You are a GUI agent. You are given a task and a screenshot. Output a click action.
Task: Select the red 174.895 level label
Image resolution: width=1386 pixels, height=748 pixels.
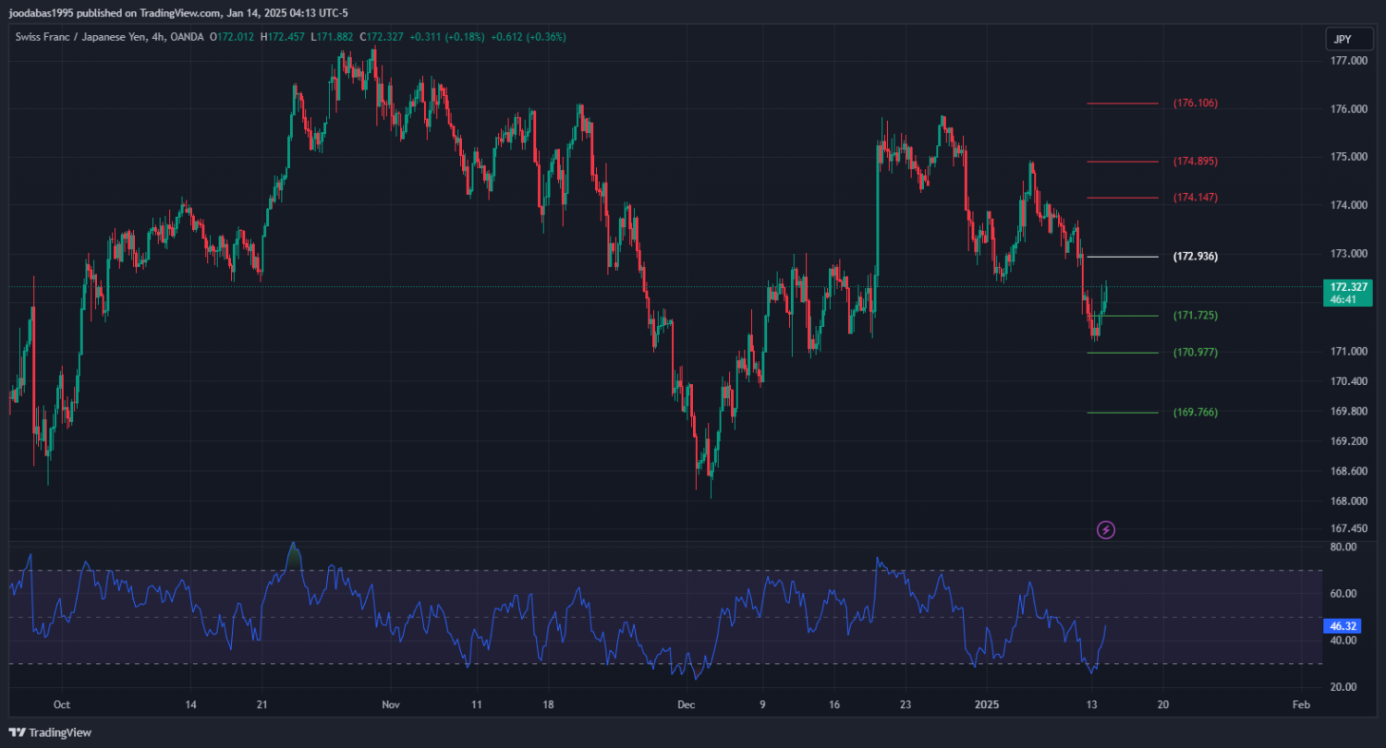pyautogui.click(x=1195, y=162)
